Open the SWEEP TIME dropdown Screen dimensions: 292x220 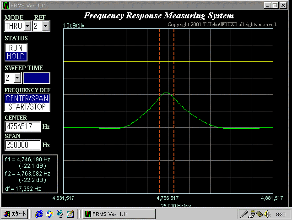click(17, 77)
